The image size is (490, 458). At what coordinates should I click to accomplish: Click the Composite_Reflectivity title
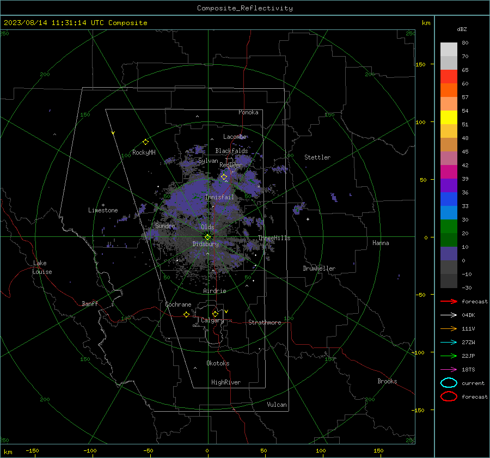tap(245, 8)
